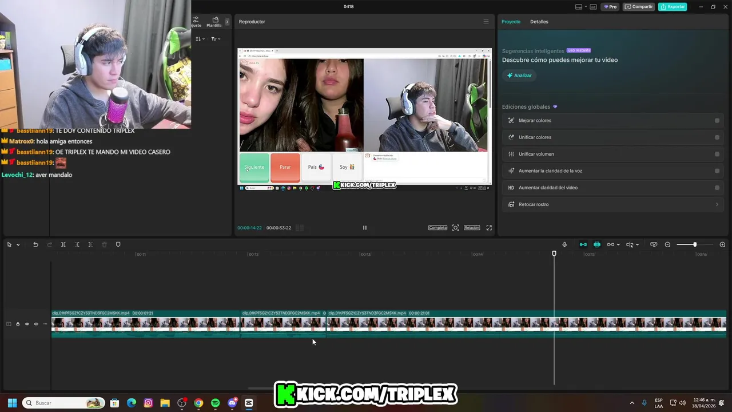Click the Analizar button
Screen dimensions: 732x412
[x=519, y=76]
